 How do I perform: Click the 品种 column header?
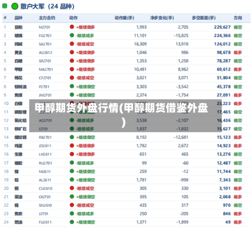pos(18,18)
